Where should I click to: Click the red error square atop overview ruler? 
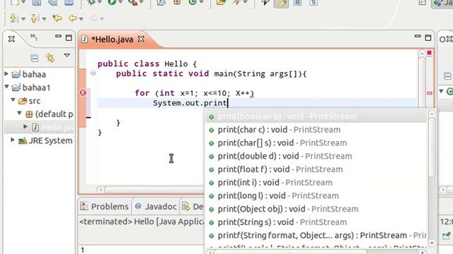pos(430,53)
